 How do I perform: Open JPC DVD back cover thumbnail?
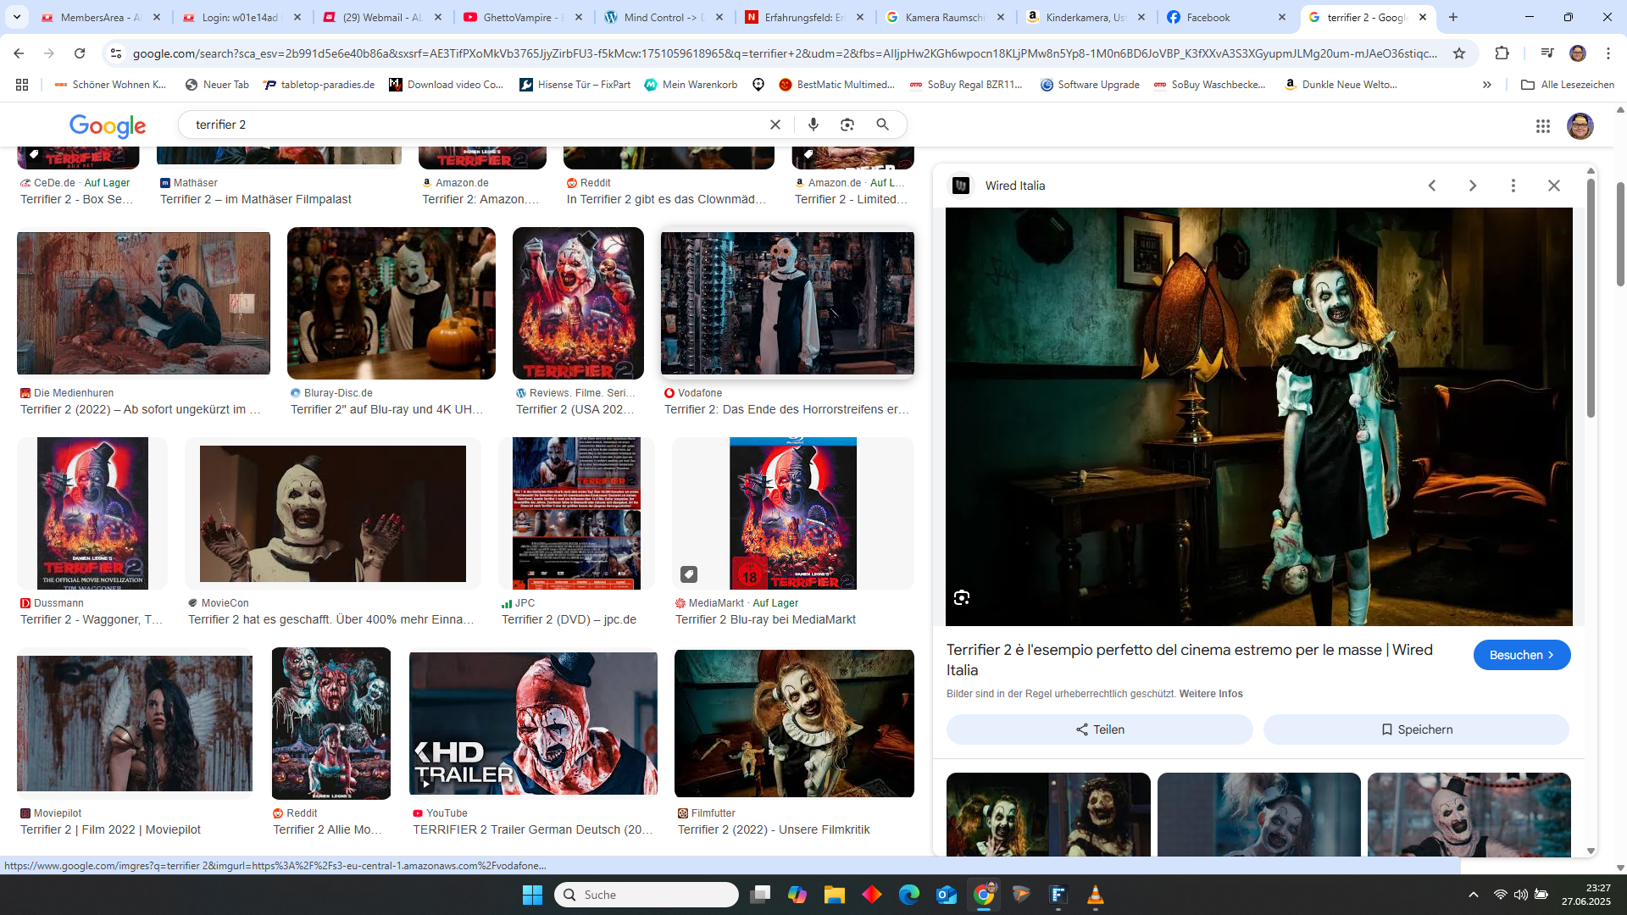pos(576,513)
